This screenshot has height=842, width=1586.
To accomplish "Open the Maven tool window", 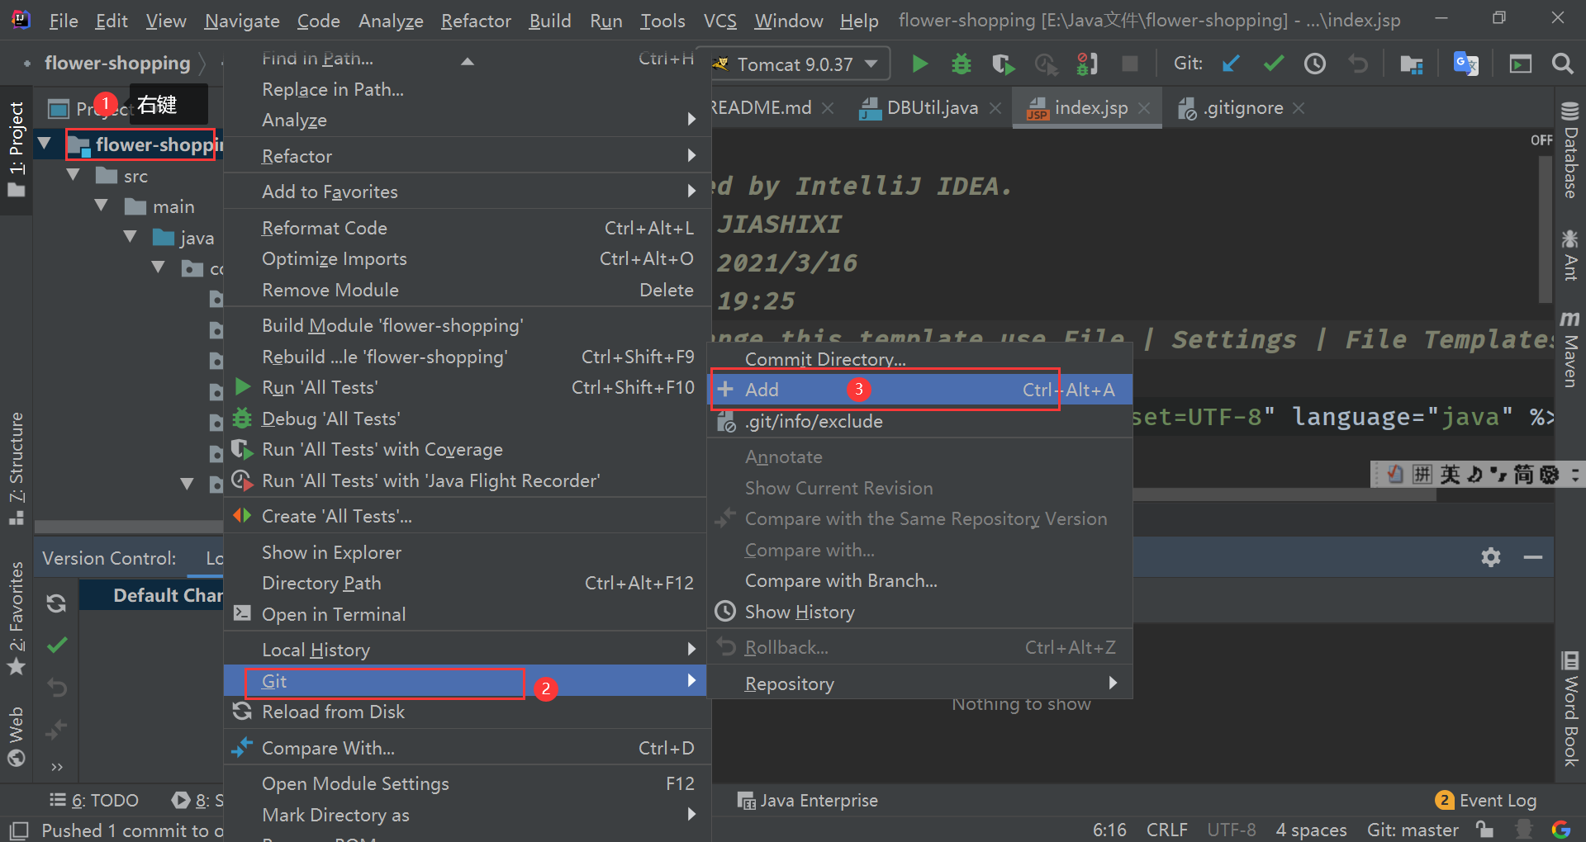I will [x=1570, y=348].
